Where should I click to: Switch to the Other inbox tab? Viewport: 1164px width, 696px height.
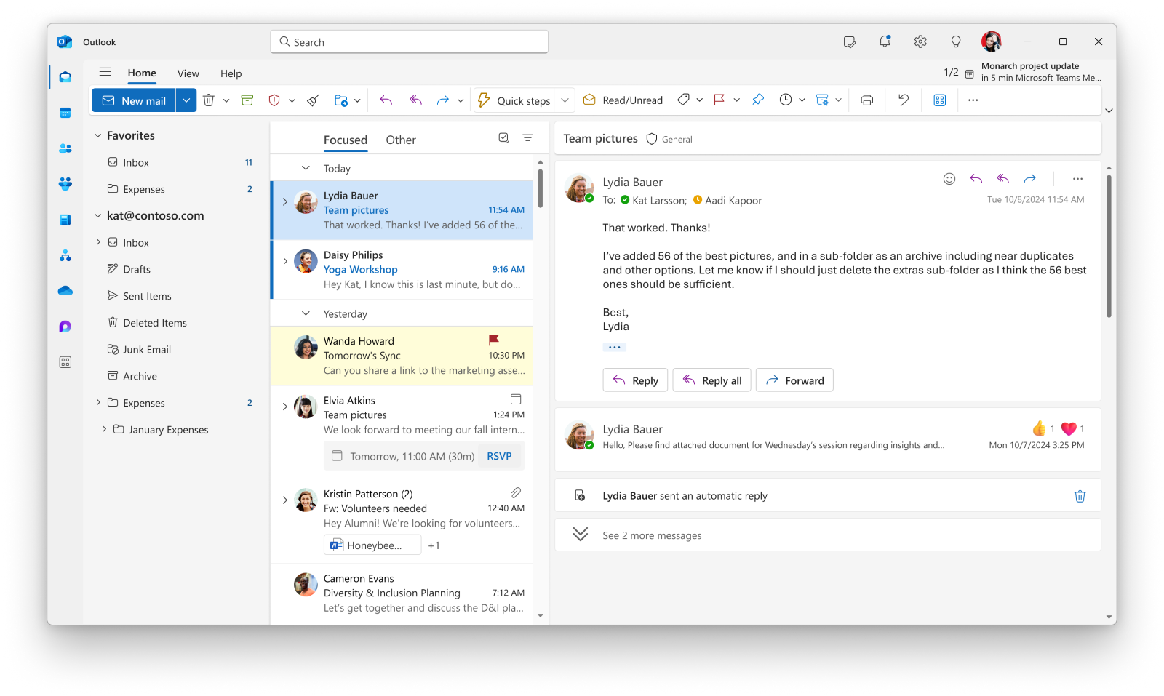401,139
